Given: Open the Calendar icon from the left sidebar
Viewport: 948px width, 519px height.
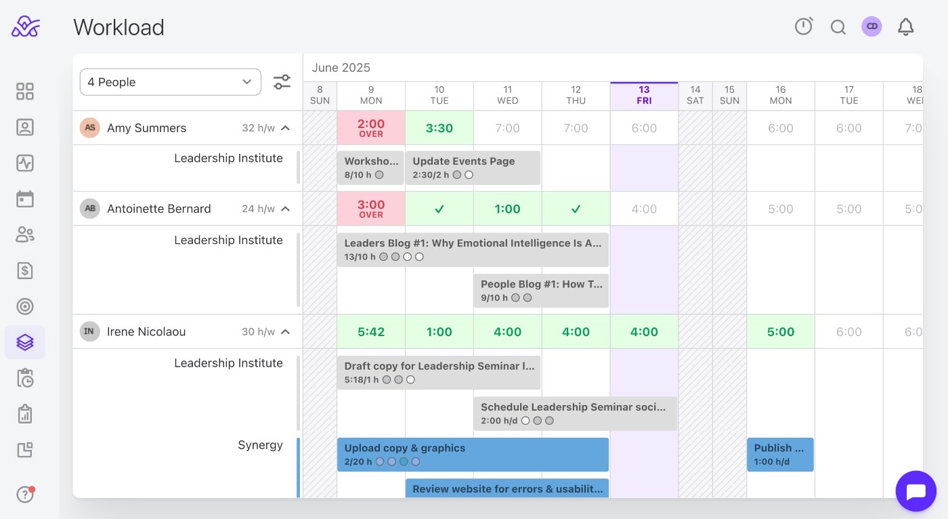Looking at the screenshot, I should coord(25,199).
